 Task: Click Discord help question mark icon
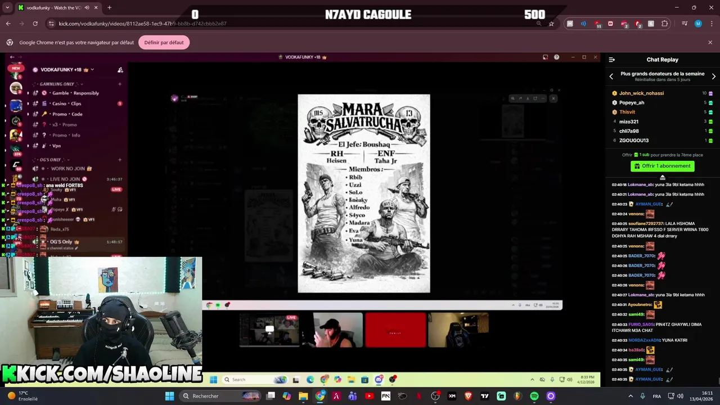click(556, 57)
